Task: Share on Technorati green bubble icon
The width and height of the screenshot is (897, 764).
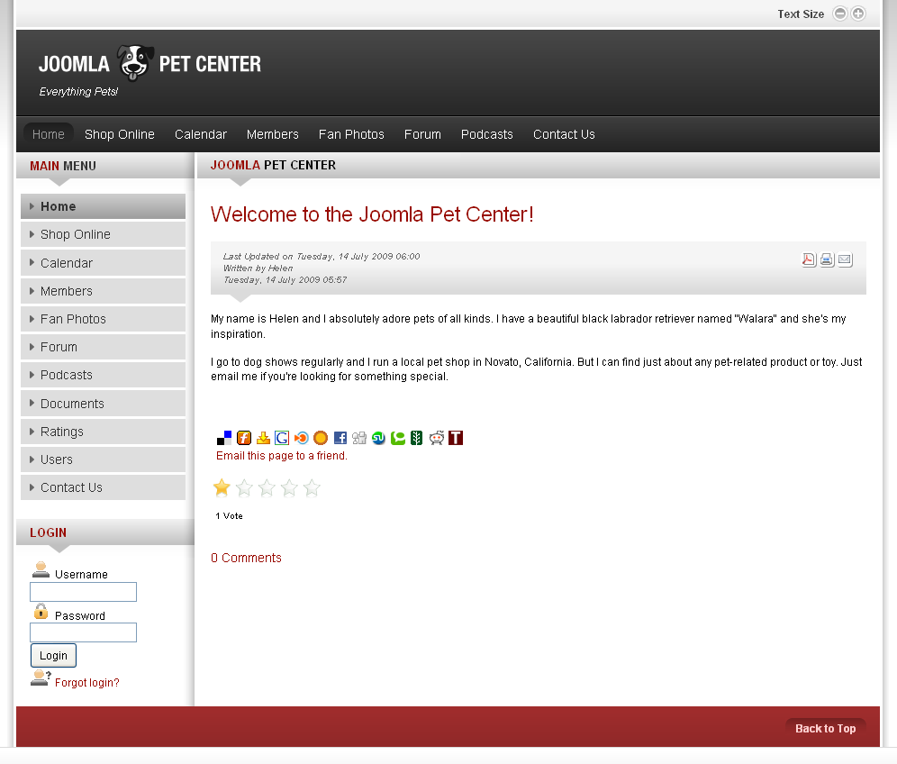Action: click(397, 438)
